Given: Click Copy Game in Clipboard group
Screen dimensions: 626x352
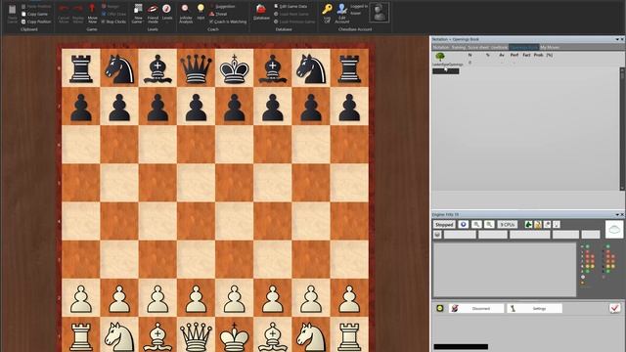Looking at the screenshot, I should point(34,14).
